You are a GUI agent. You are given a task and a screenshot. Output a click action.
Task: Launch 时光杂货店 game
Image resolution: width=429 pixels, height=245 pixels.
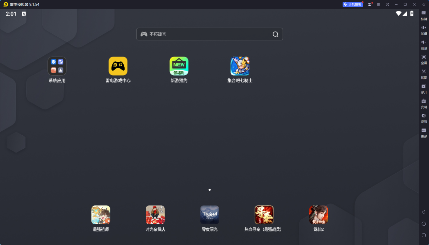(155, 215)
